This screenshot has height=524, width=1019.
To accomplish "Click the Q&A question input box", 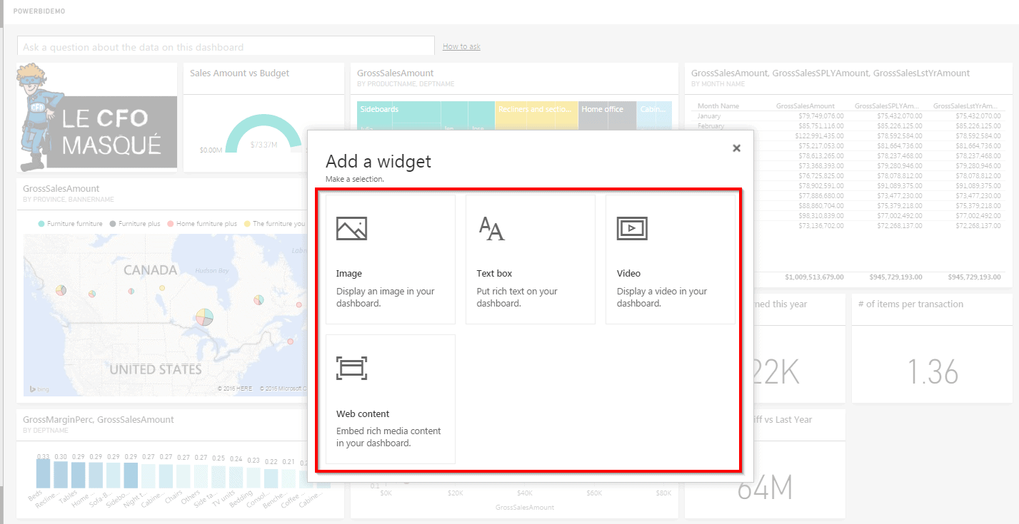I will (226, 47).
